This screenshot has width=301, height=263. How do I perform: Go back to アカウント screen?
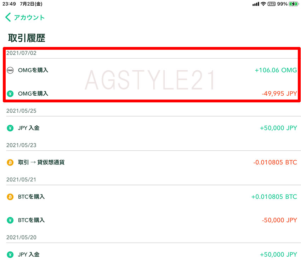29,18
